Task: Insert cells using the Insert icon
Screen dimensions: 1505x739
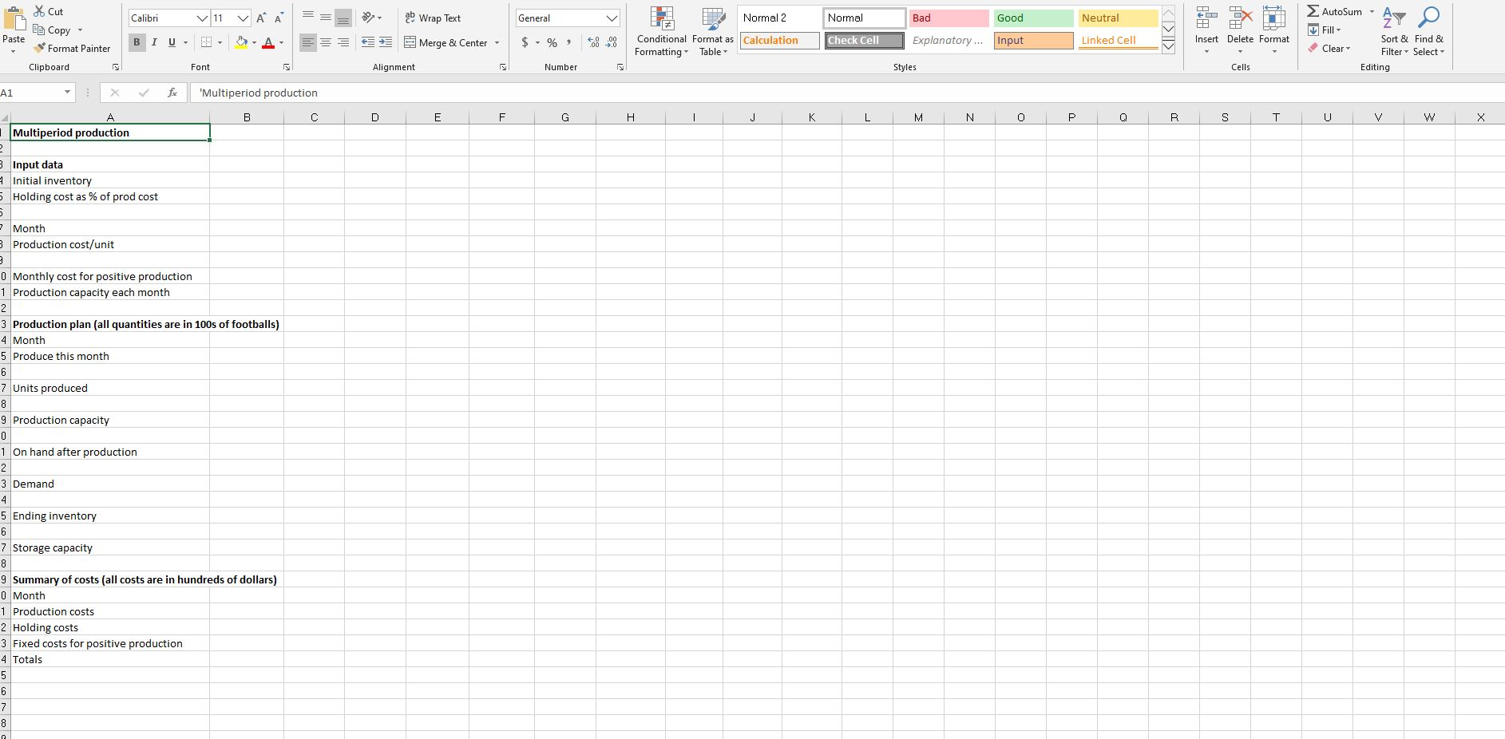Action: click(x=1206, y=18)
